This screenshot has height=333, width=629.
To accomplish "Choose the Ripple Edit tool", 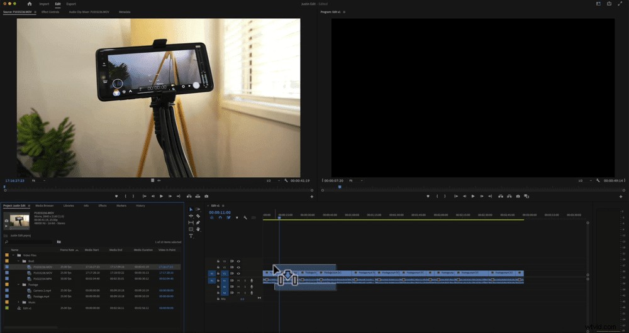I will click(x=191, y=216).
